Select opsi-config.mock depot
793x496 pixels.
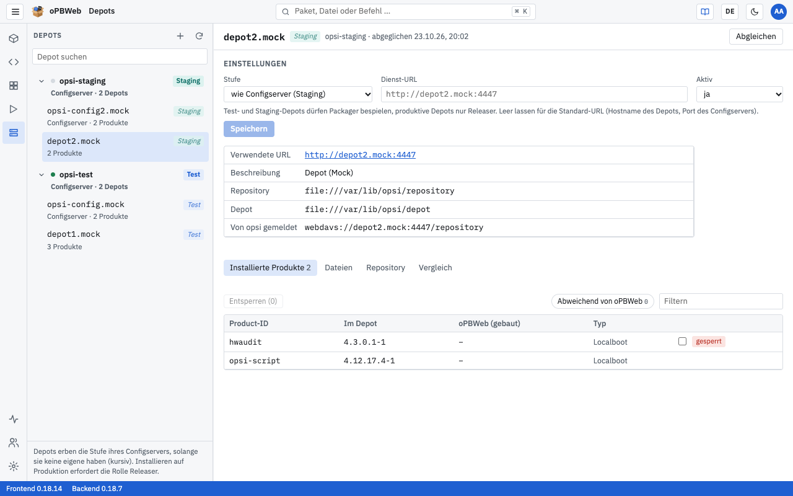click(125, 210)
